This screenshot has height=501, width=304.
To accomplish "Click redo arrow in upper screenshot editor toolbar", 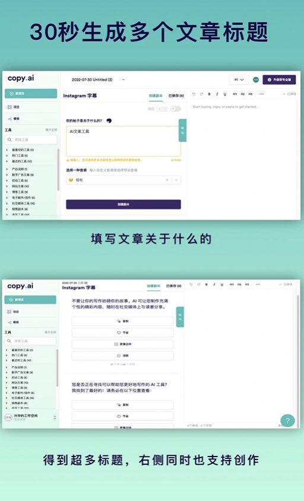I will tap(201, 94).
